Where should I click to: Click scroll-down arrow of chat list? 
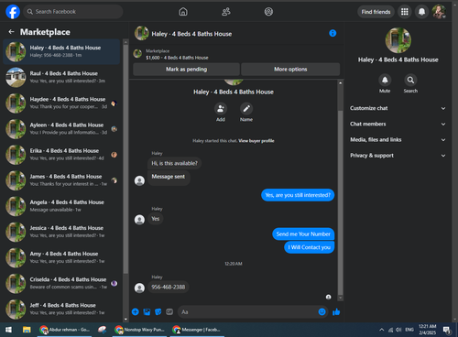coord(125,320)
